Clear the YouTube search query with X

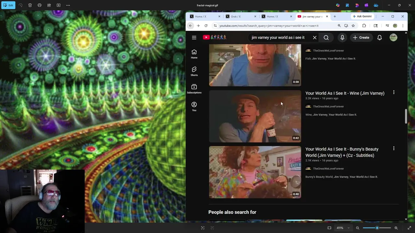pos(314,38)
